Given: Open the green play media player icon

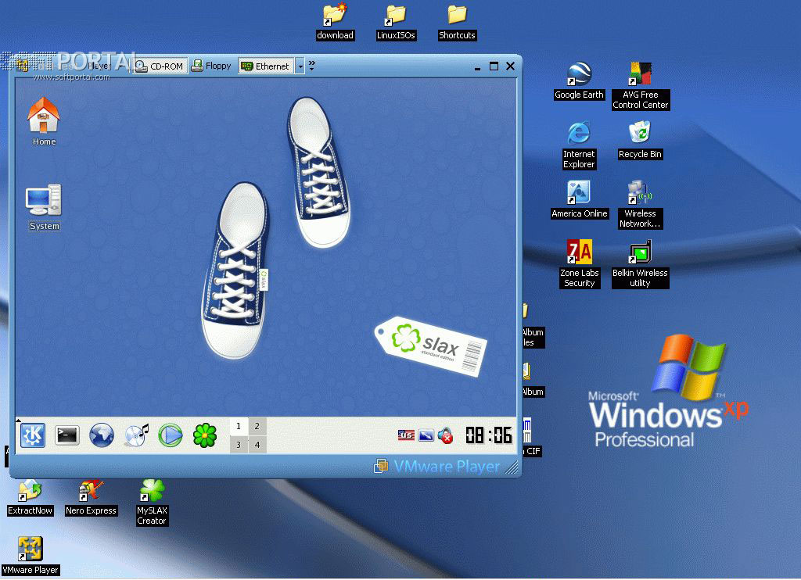Looking at the screenshot, I should (x=170, y=435).
